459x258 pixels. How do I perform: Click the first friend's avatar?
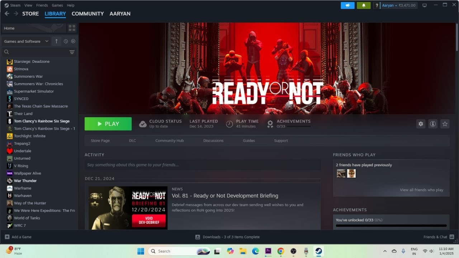pyautogui.click(x=341, y=173)
